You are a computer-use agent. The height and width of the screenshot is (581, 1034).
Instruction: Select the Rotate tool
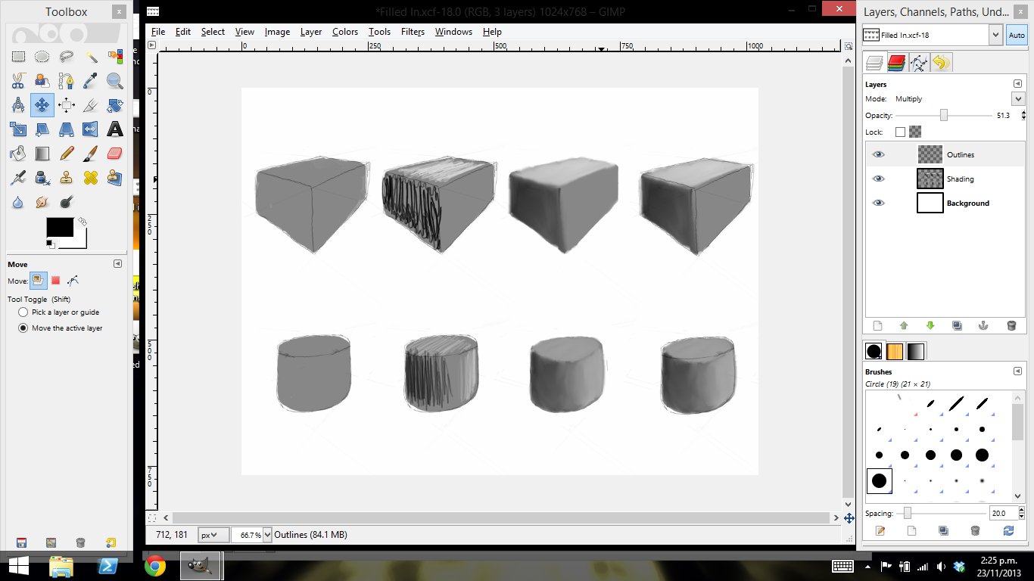pos(115,105)
